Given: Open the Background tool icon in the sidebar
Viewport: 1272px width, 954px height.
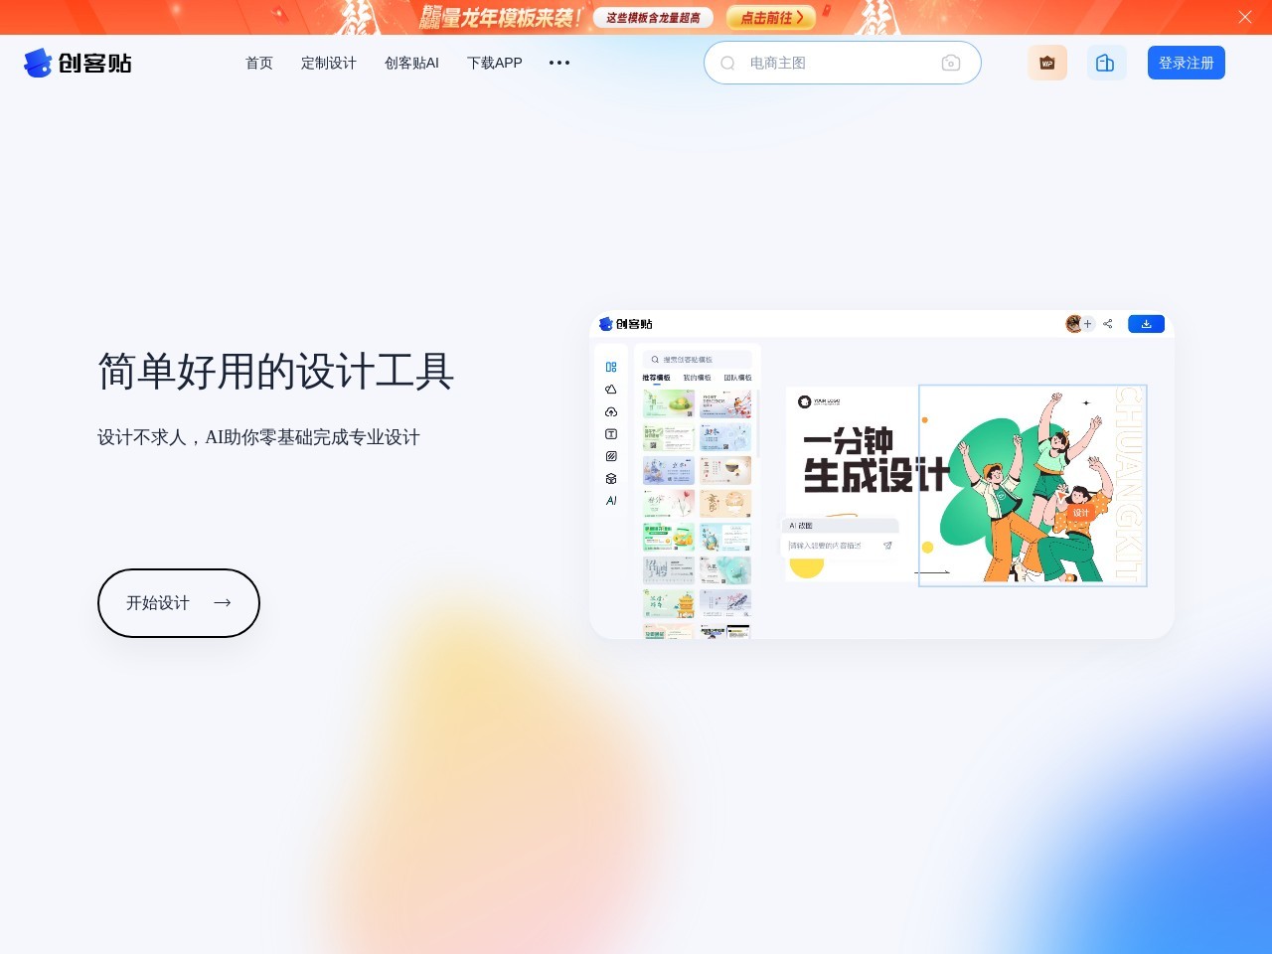Looking at the screenshot, I should [611, 455].
